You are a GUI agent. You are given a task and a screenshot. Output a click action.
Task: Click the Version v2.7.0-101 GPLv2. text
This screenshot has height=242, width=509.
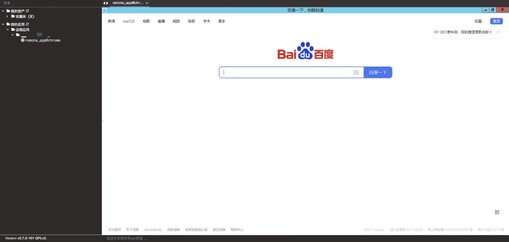[x=26, y=238]
